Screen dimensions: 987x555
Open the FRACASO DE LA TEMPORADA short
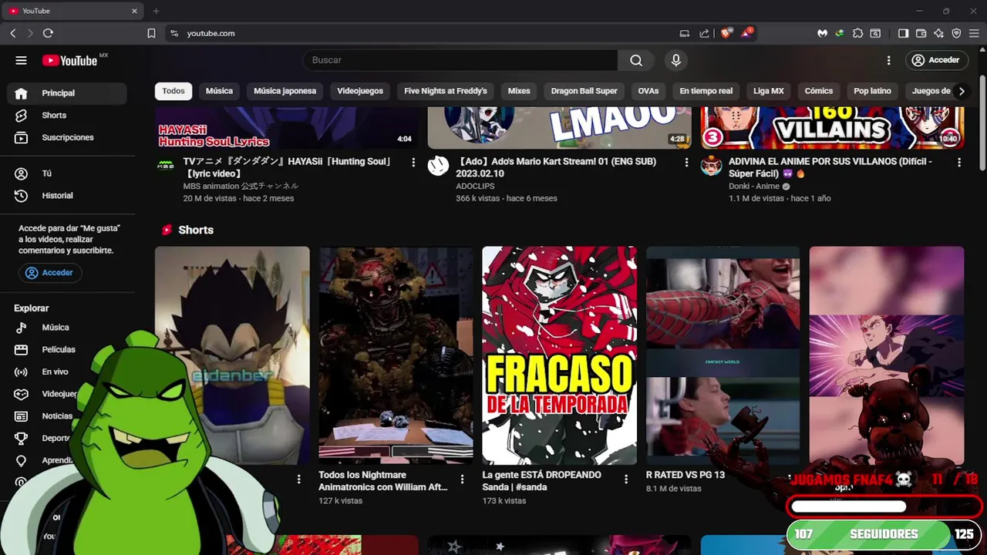click(x=560, y=355)
